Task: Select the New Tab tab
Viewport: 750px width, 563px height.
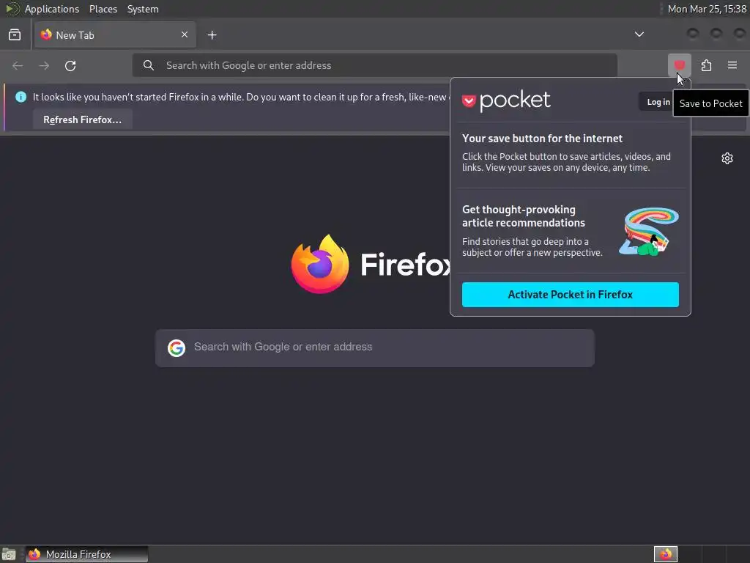Action: (x=115, y=35)
